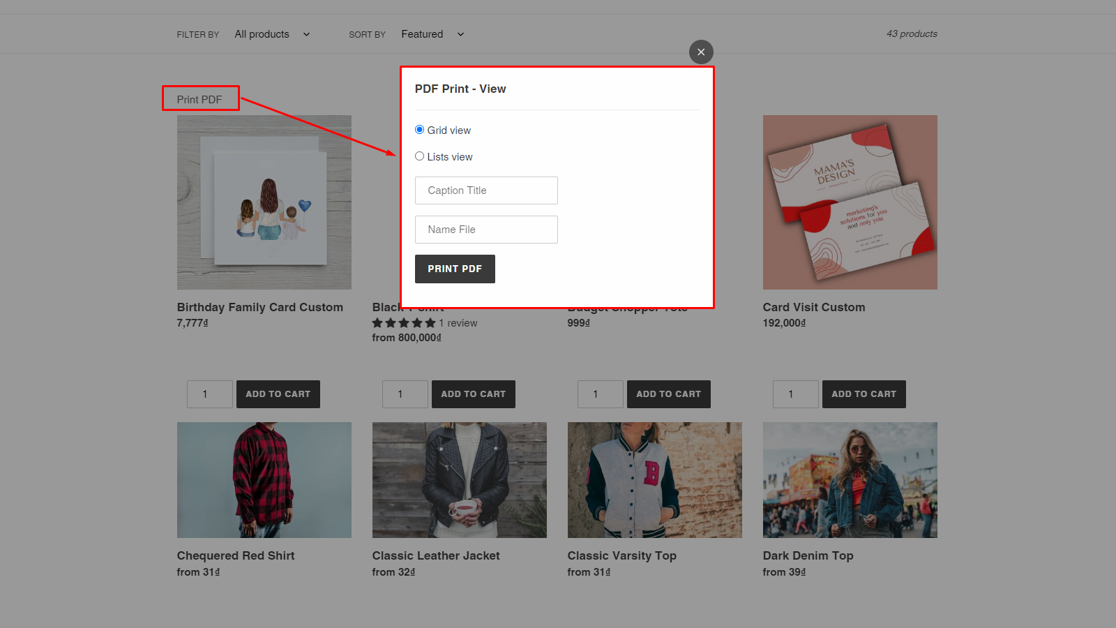Screen dimensions: 1116x628
Task: Open the Birthday Family Card Custom product
Action: [x=259, y=307]
